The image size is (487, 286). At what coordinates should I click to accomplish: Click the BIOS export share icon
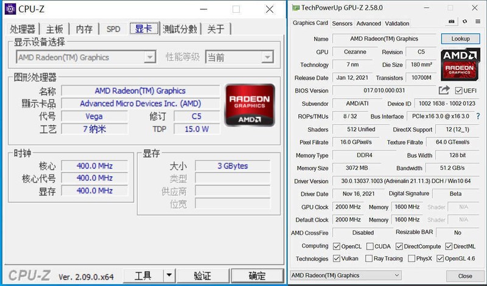(x=444, y=90)
